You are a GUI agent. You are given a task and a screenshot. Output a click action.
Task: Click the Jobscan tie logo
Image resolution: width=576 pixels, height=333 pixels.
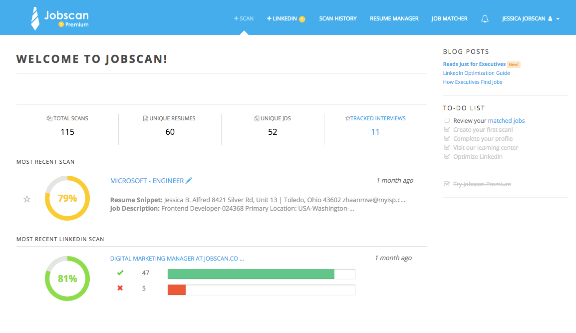coord(35,18)
